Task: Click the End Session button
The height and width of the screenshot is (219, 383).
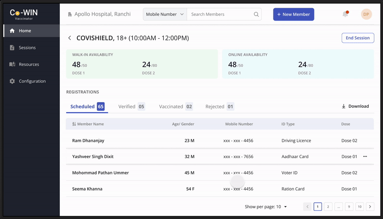Action: coord(358,38)
